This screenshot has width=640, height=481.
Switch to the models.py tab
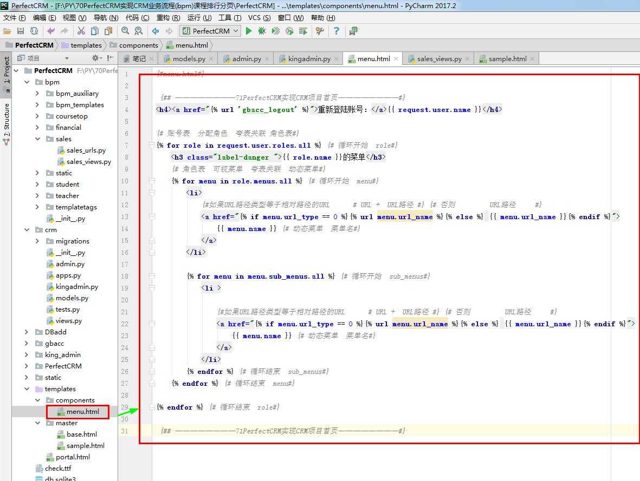coord(189,58)
